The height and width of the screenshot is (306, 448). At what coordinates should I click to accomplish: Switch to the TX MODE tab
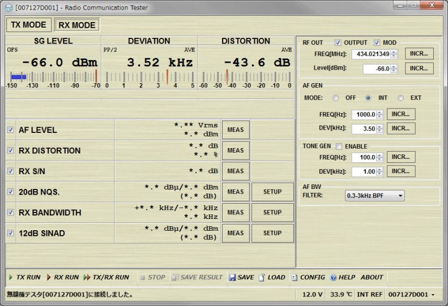(28, 25)
